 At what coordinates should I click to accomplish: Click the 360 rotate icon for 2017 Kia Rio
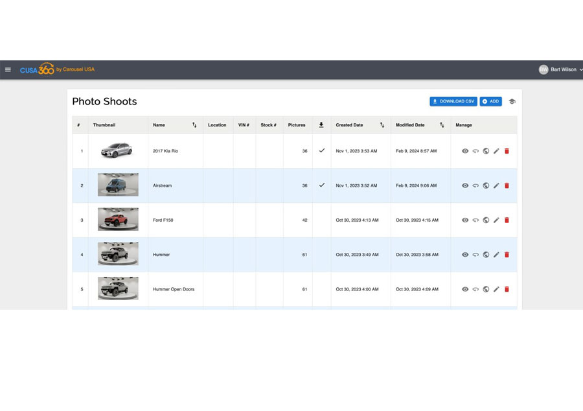pyautogui.click(x=475, y=151)
